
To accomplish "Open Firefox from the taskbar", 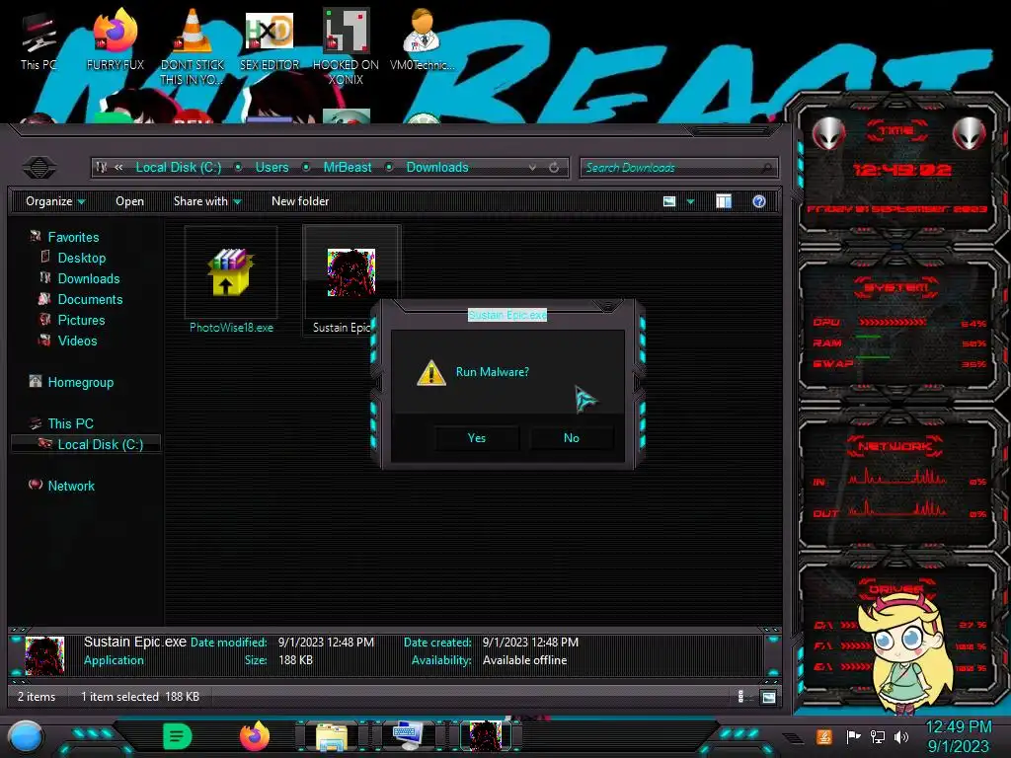I will [255, 736].
